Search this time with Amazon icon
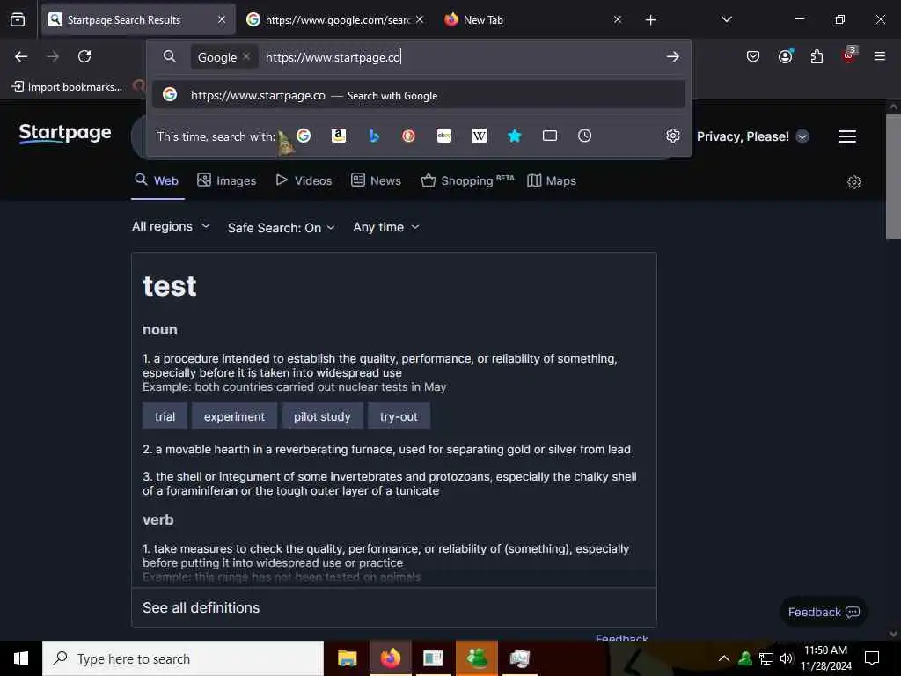The width and height of the screenshot is (901, 676). click(339, 136)
